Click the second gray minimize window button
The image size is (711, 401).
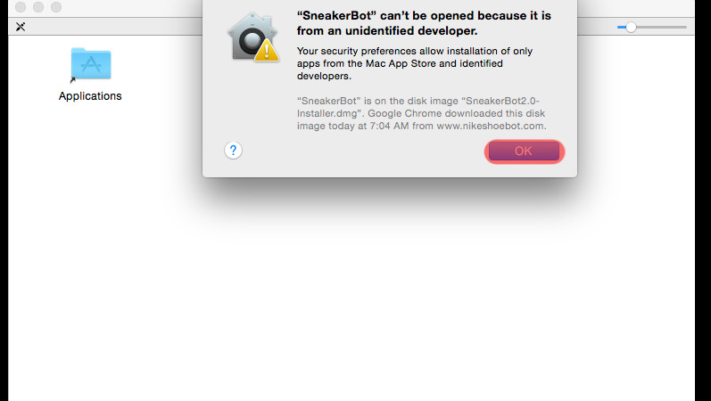[38, 7]
